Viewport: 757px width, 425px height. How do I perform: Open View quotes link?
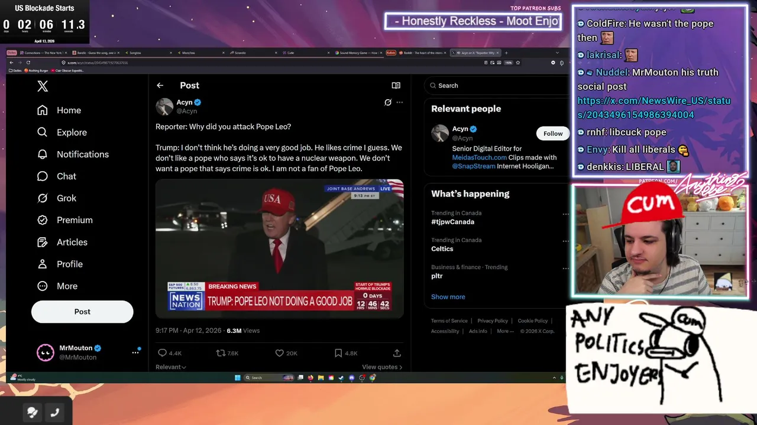click(382, 367)
